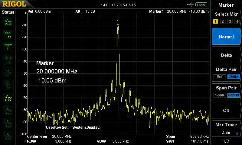The height and width of the screenshot is (145, 242).
Task: Select marker 1 in Select Mkr
Action: 215,21
